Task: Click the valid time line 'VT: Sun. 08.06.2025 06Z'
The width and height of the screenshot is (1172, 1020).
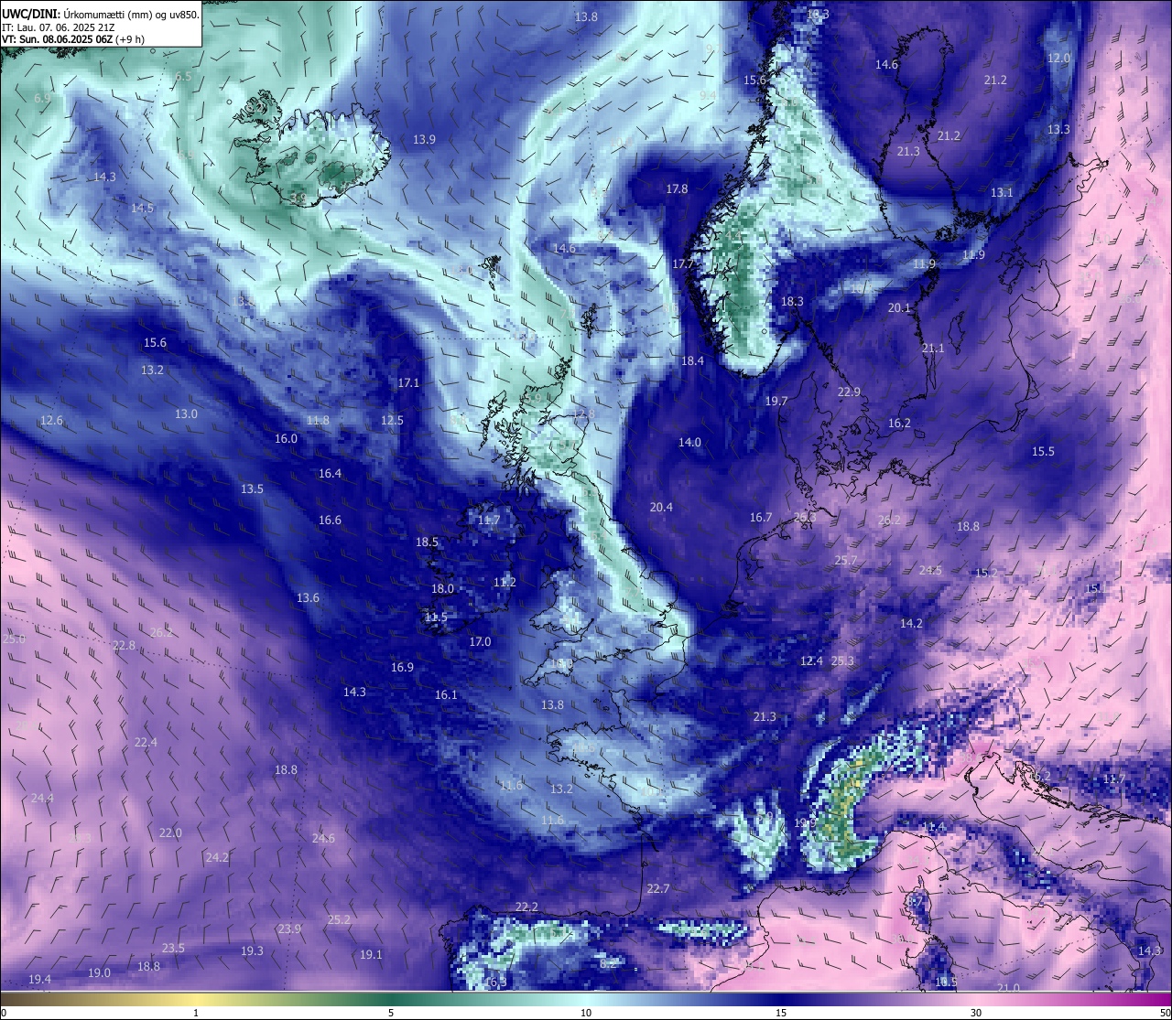Action: (x=73, y=39)
